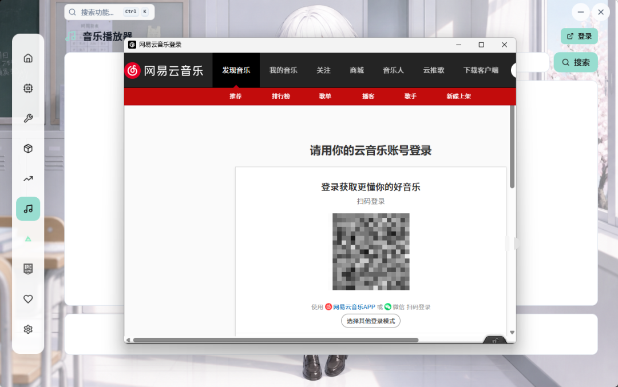Viewport: 618px width, 387px height.
Task: Open the trending chart icon
Action: pyautogui.click(x=28, y=179)
